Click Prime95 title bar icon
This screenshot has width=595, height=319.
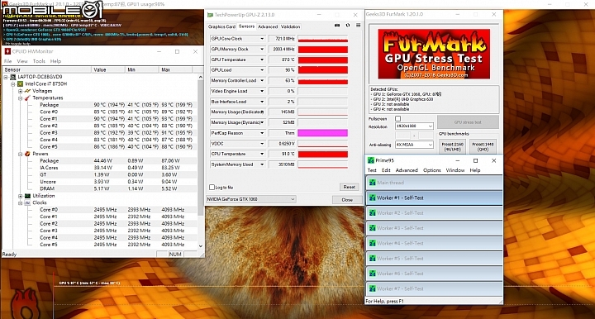click(371, 160)
